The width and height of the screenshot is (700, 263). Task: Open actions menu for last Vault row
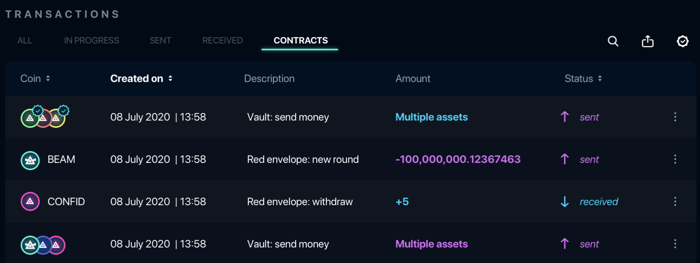675,244
